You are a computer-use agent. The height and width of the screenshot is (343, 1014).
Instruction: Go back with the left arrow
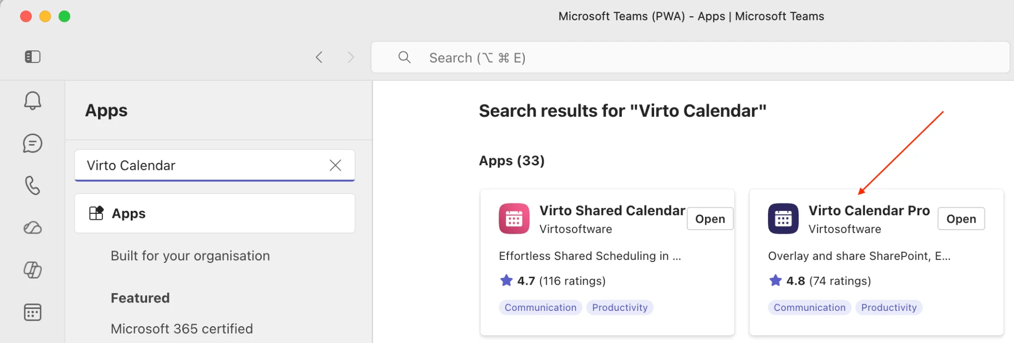tap(319, 57)
